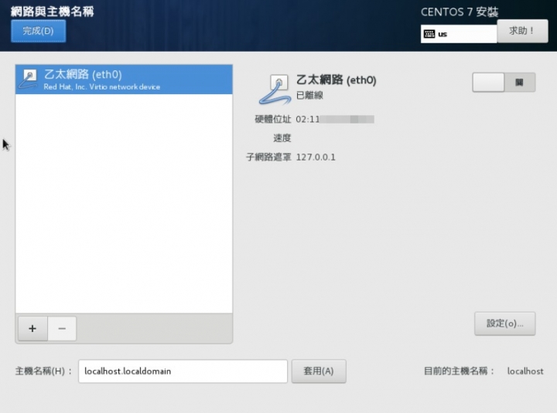Select 乙太網路 (eth0) in device list
This screenshot has width=557, height=413.
pyautogui.click(x=124, y=80)
